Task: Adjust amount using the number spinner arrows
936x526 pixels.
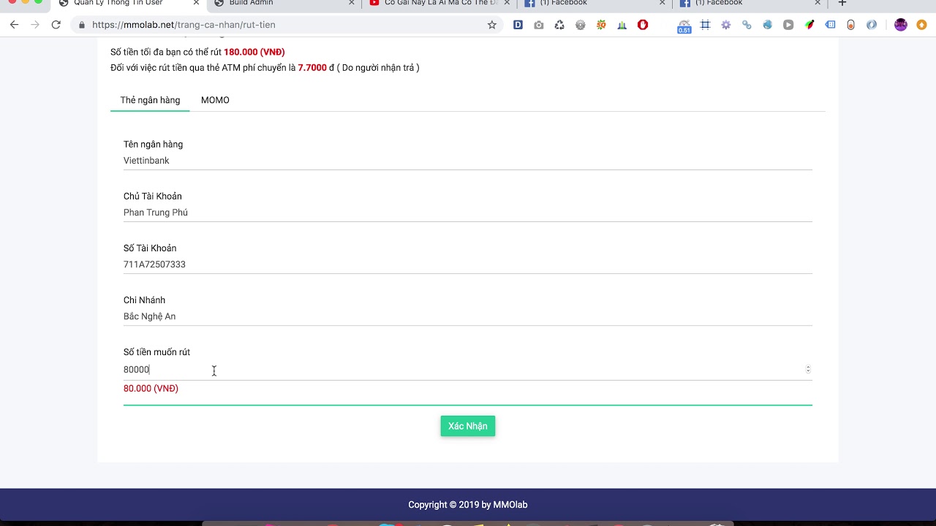Action: pyautogui.click(x=808, y=369)
